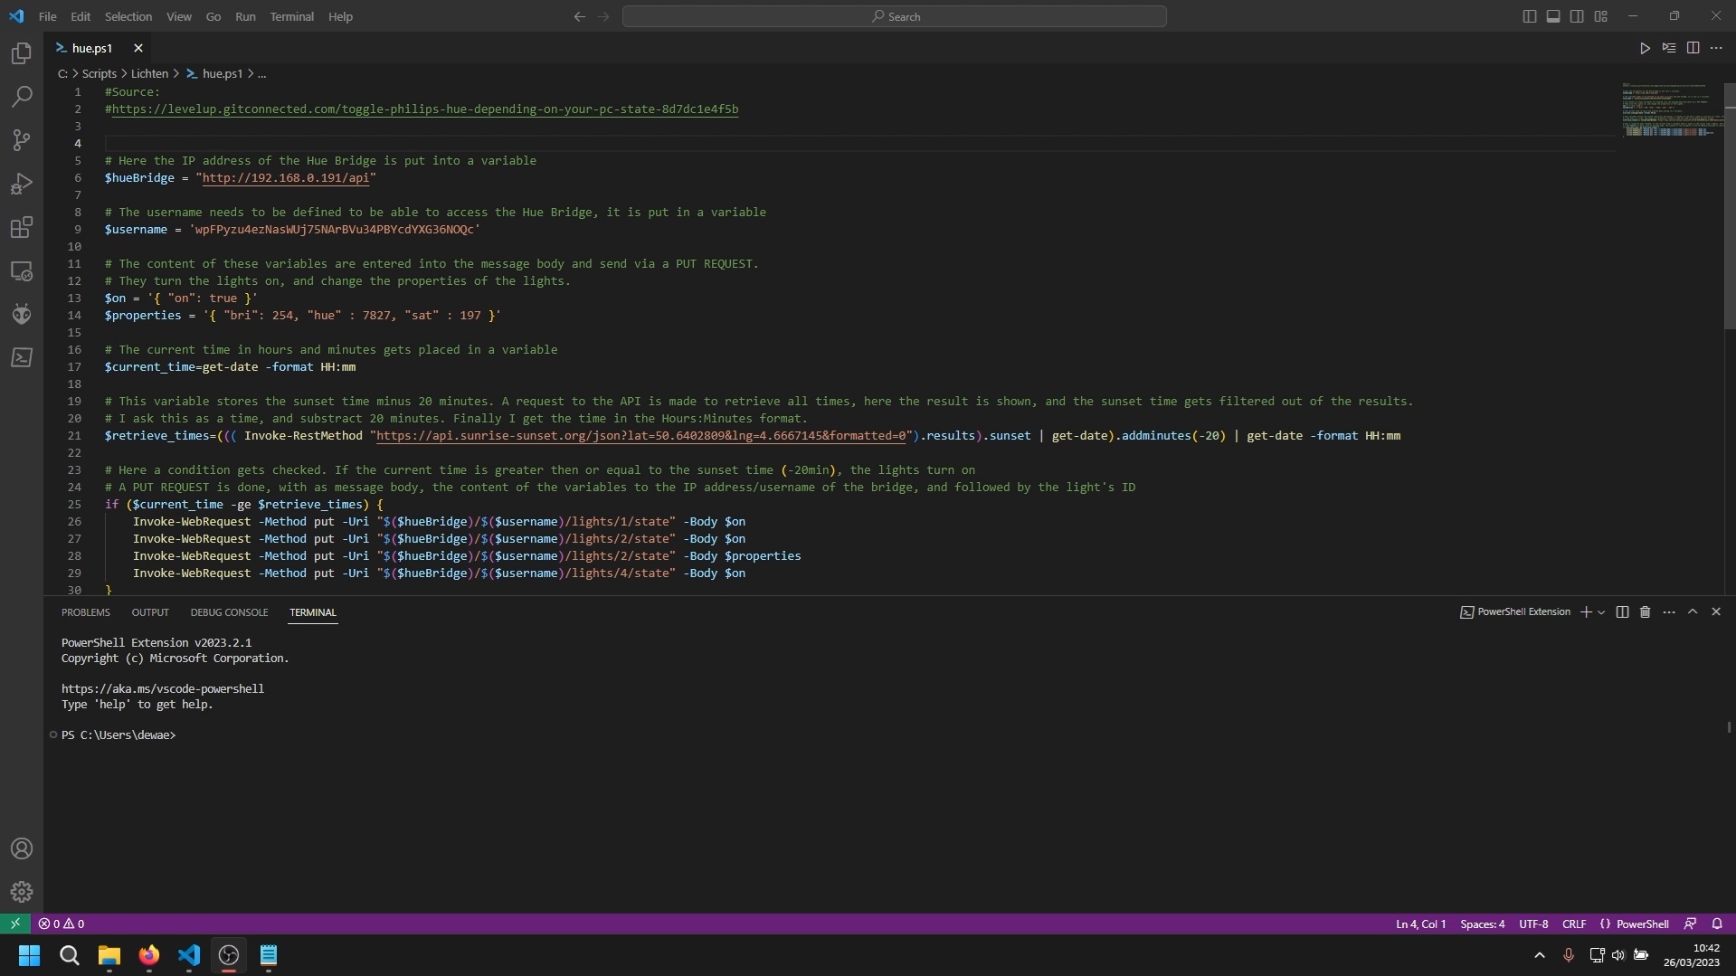1736x976 pixels.
Task: Click the UTF-8 encoding status button
Action: pos(1533,924)
